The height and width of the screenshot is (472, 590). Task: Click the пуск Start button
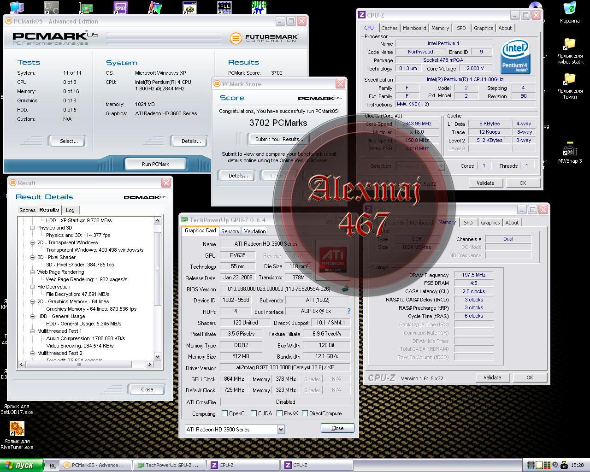point(22,465)
